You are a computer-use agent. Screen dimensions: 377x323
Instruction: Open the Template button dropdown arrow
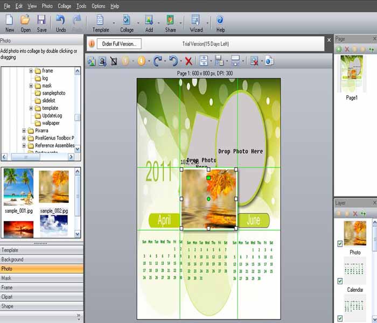pyautogui.click(x=114, y=23)
